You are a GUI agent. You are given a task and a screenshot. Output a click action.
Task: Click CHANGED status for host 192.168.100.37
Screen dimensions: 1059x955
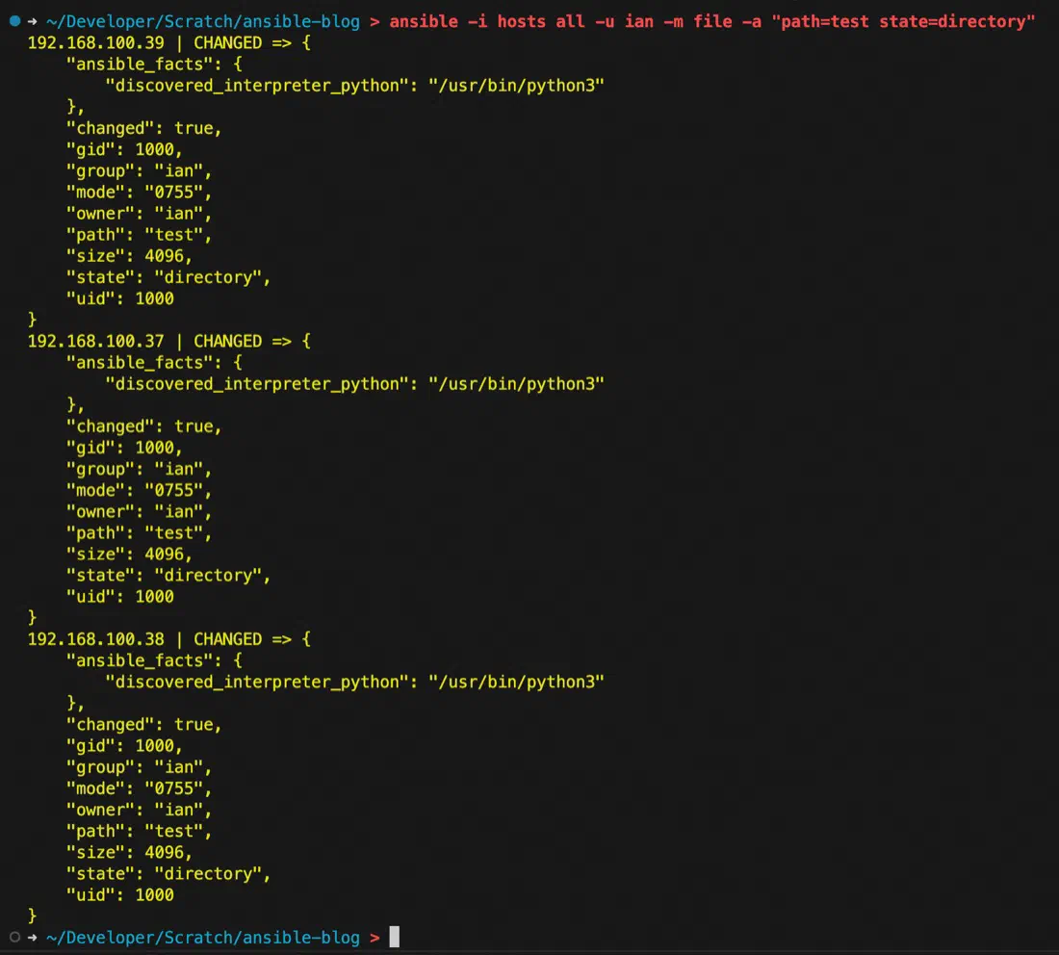point(227,341)
